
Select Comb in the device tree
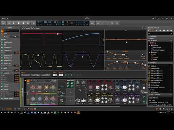155,60
